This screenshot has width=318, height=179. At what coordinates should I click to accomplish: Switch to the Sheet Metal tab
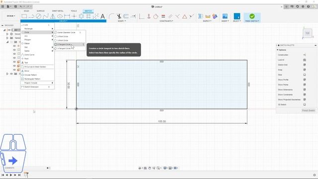coord(58,11)
